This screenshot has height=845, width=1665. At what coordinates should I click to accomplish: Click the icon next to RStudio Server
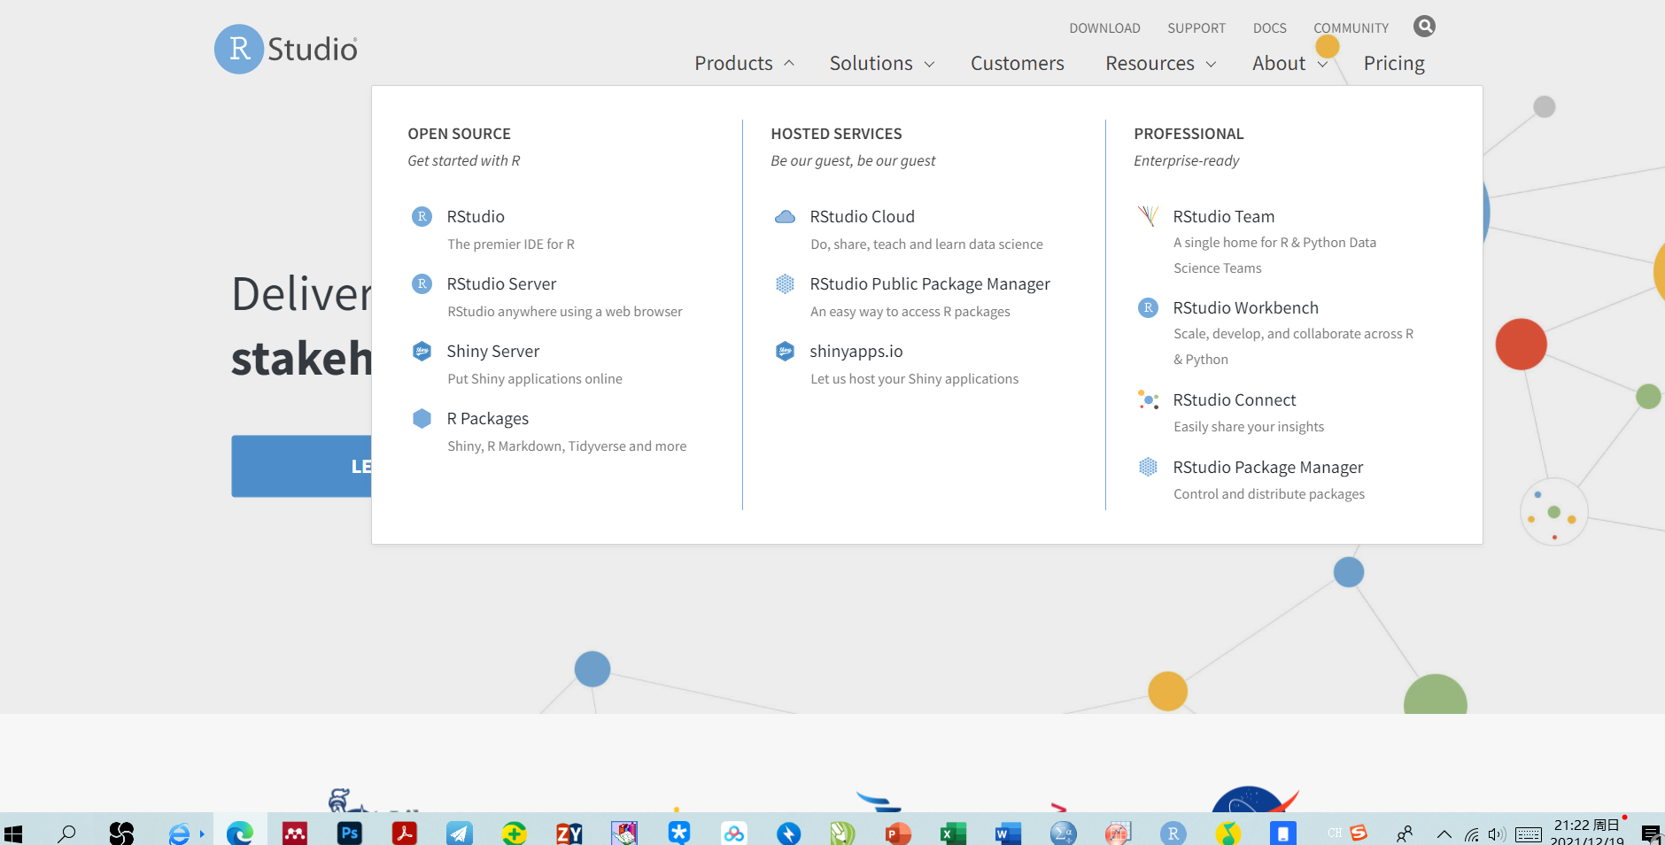[x=422, y=283]
